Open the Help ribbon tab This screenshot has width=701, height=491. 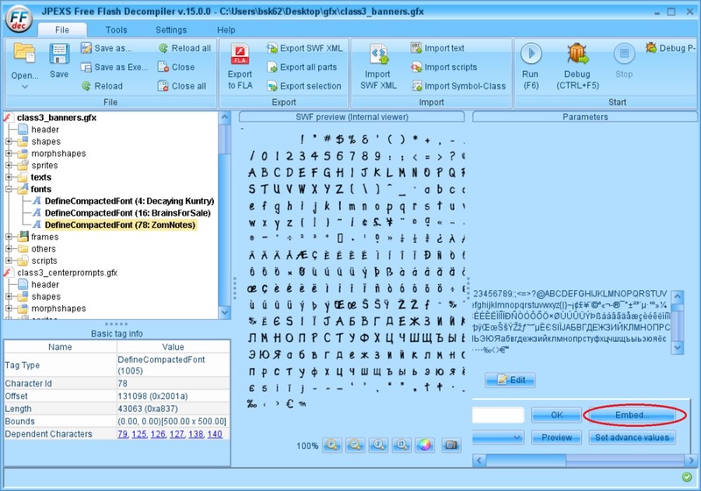click(226, 30)
